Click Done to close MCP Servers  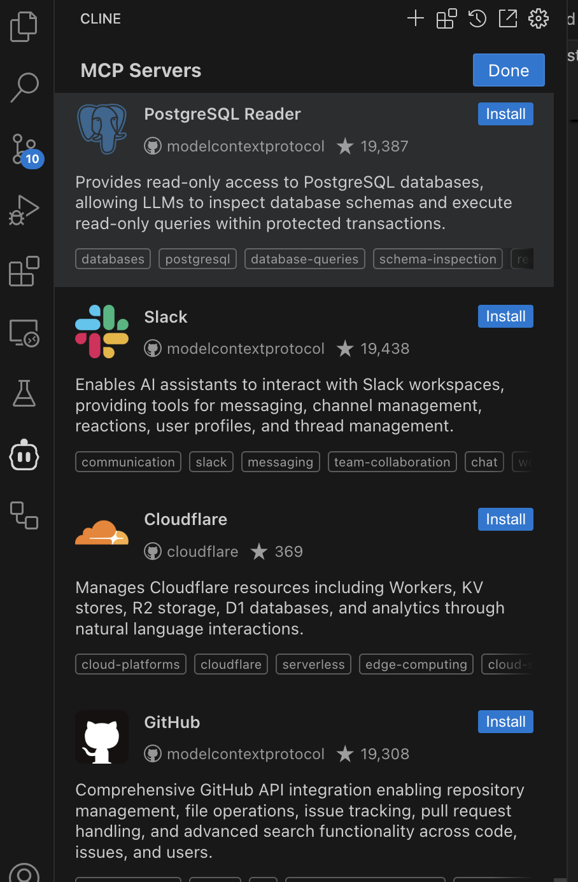point(508,70)
